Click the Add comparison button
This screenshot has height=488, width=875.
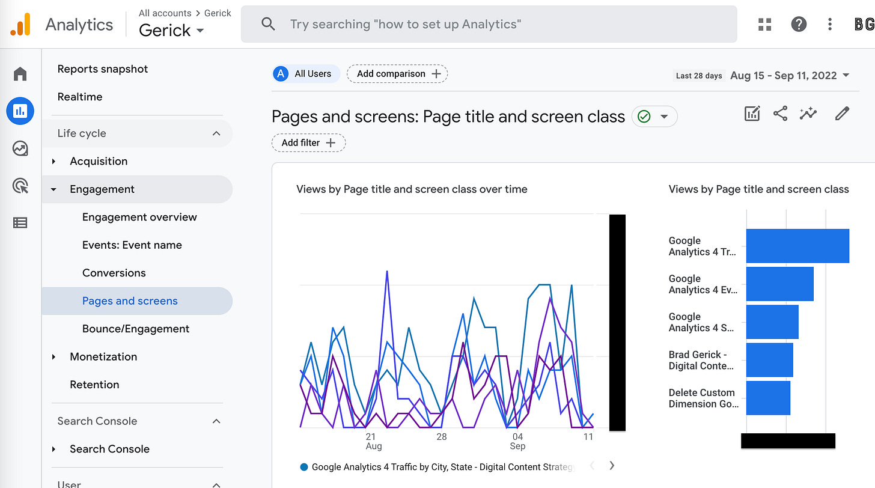pyautogui.click(x=397, y=73)
